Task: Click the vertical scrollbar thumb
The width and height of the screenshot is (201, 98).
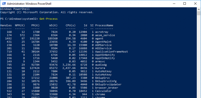Action: pyautogui.click(x=199, y=13)
